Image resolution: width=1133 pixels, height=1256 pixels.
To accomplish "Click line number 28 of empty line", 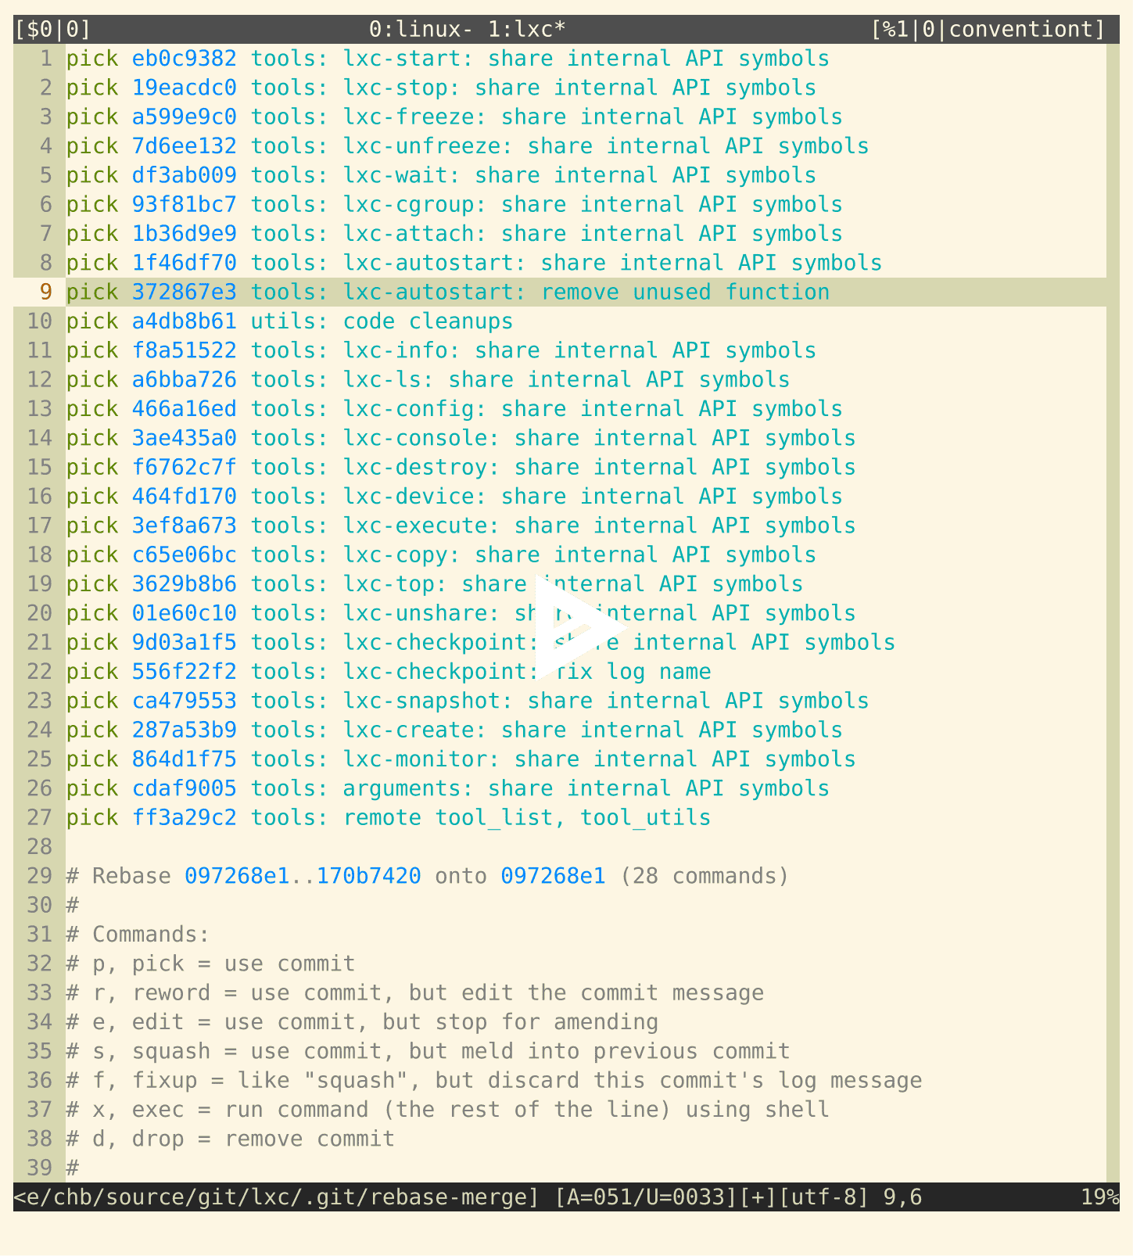I will 39,847.
